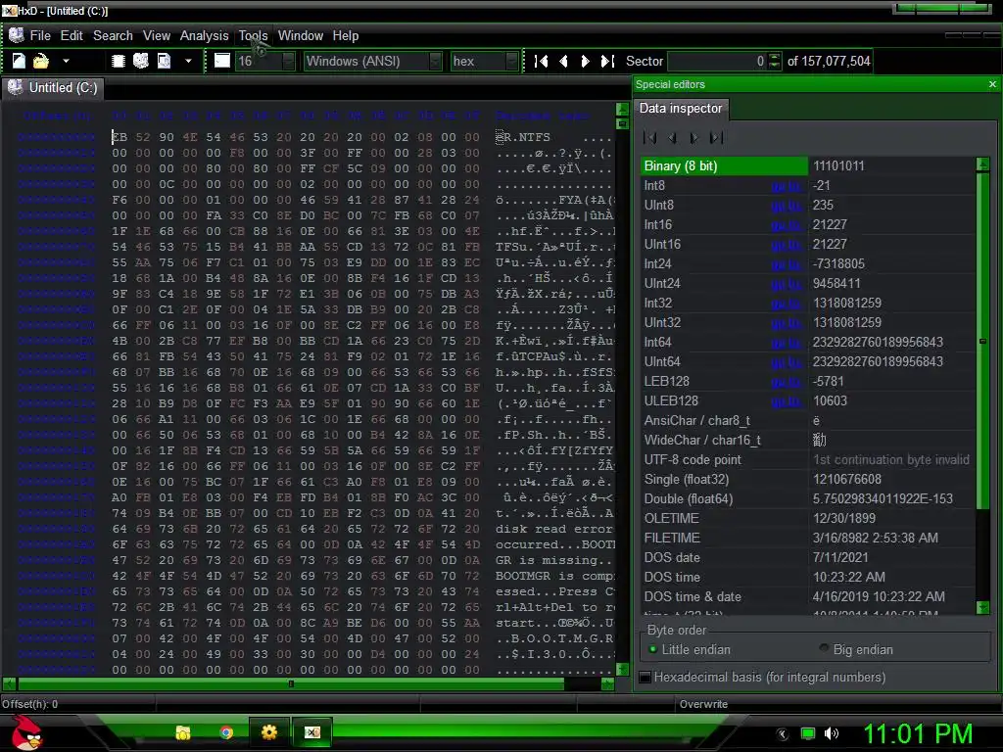Click the Open RAM chip icon

[x=119, y=61]
